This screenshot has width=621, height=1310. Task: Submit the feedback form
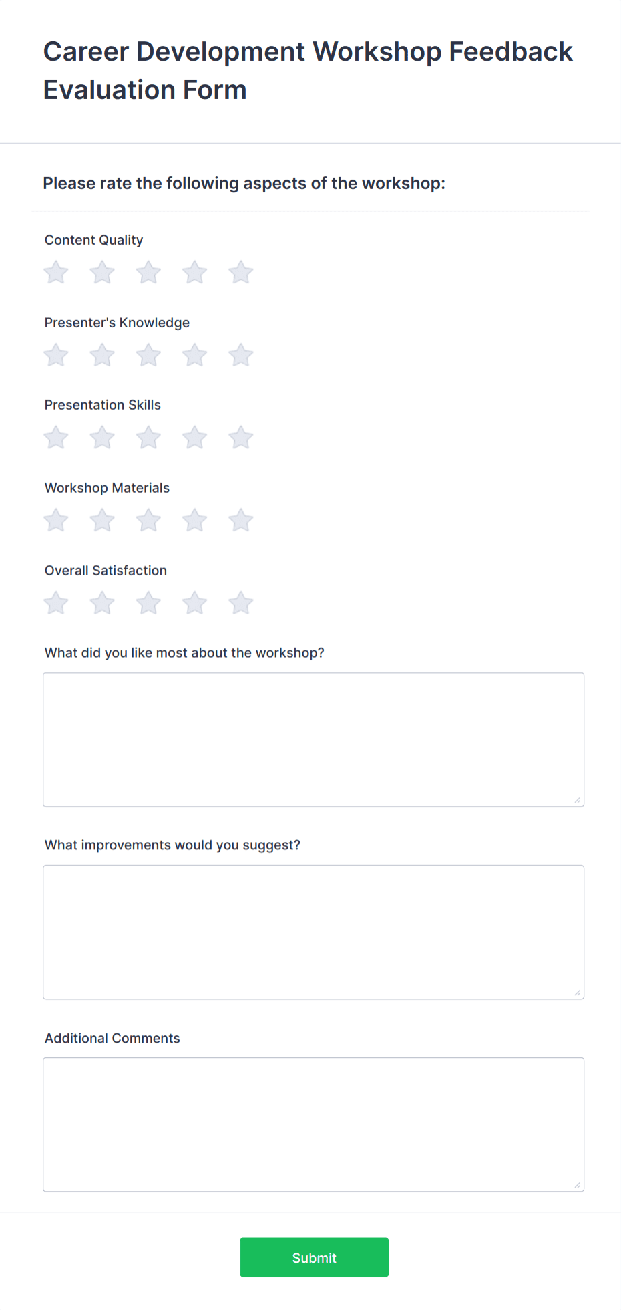314,1257
